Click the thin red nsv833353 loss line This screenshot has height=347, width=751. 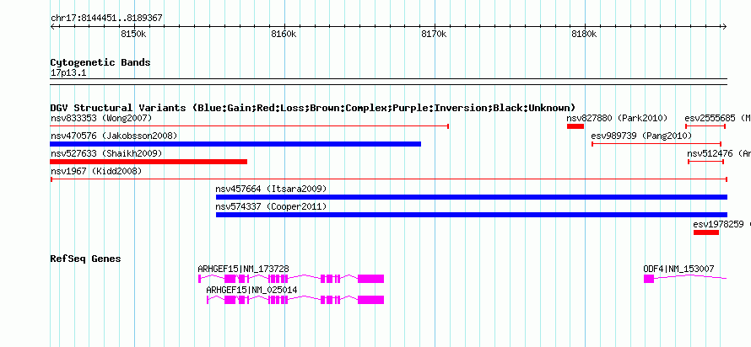249,126
